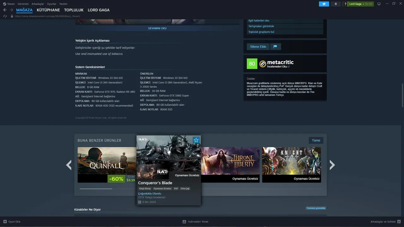Click the Sistem Gereksinimleri heading
Screen dimensions: 404x227
(90, 67)
